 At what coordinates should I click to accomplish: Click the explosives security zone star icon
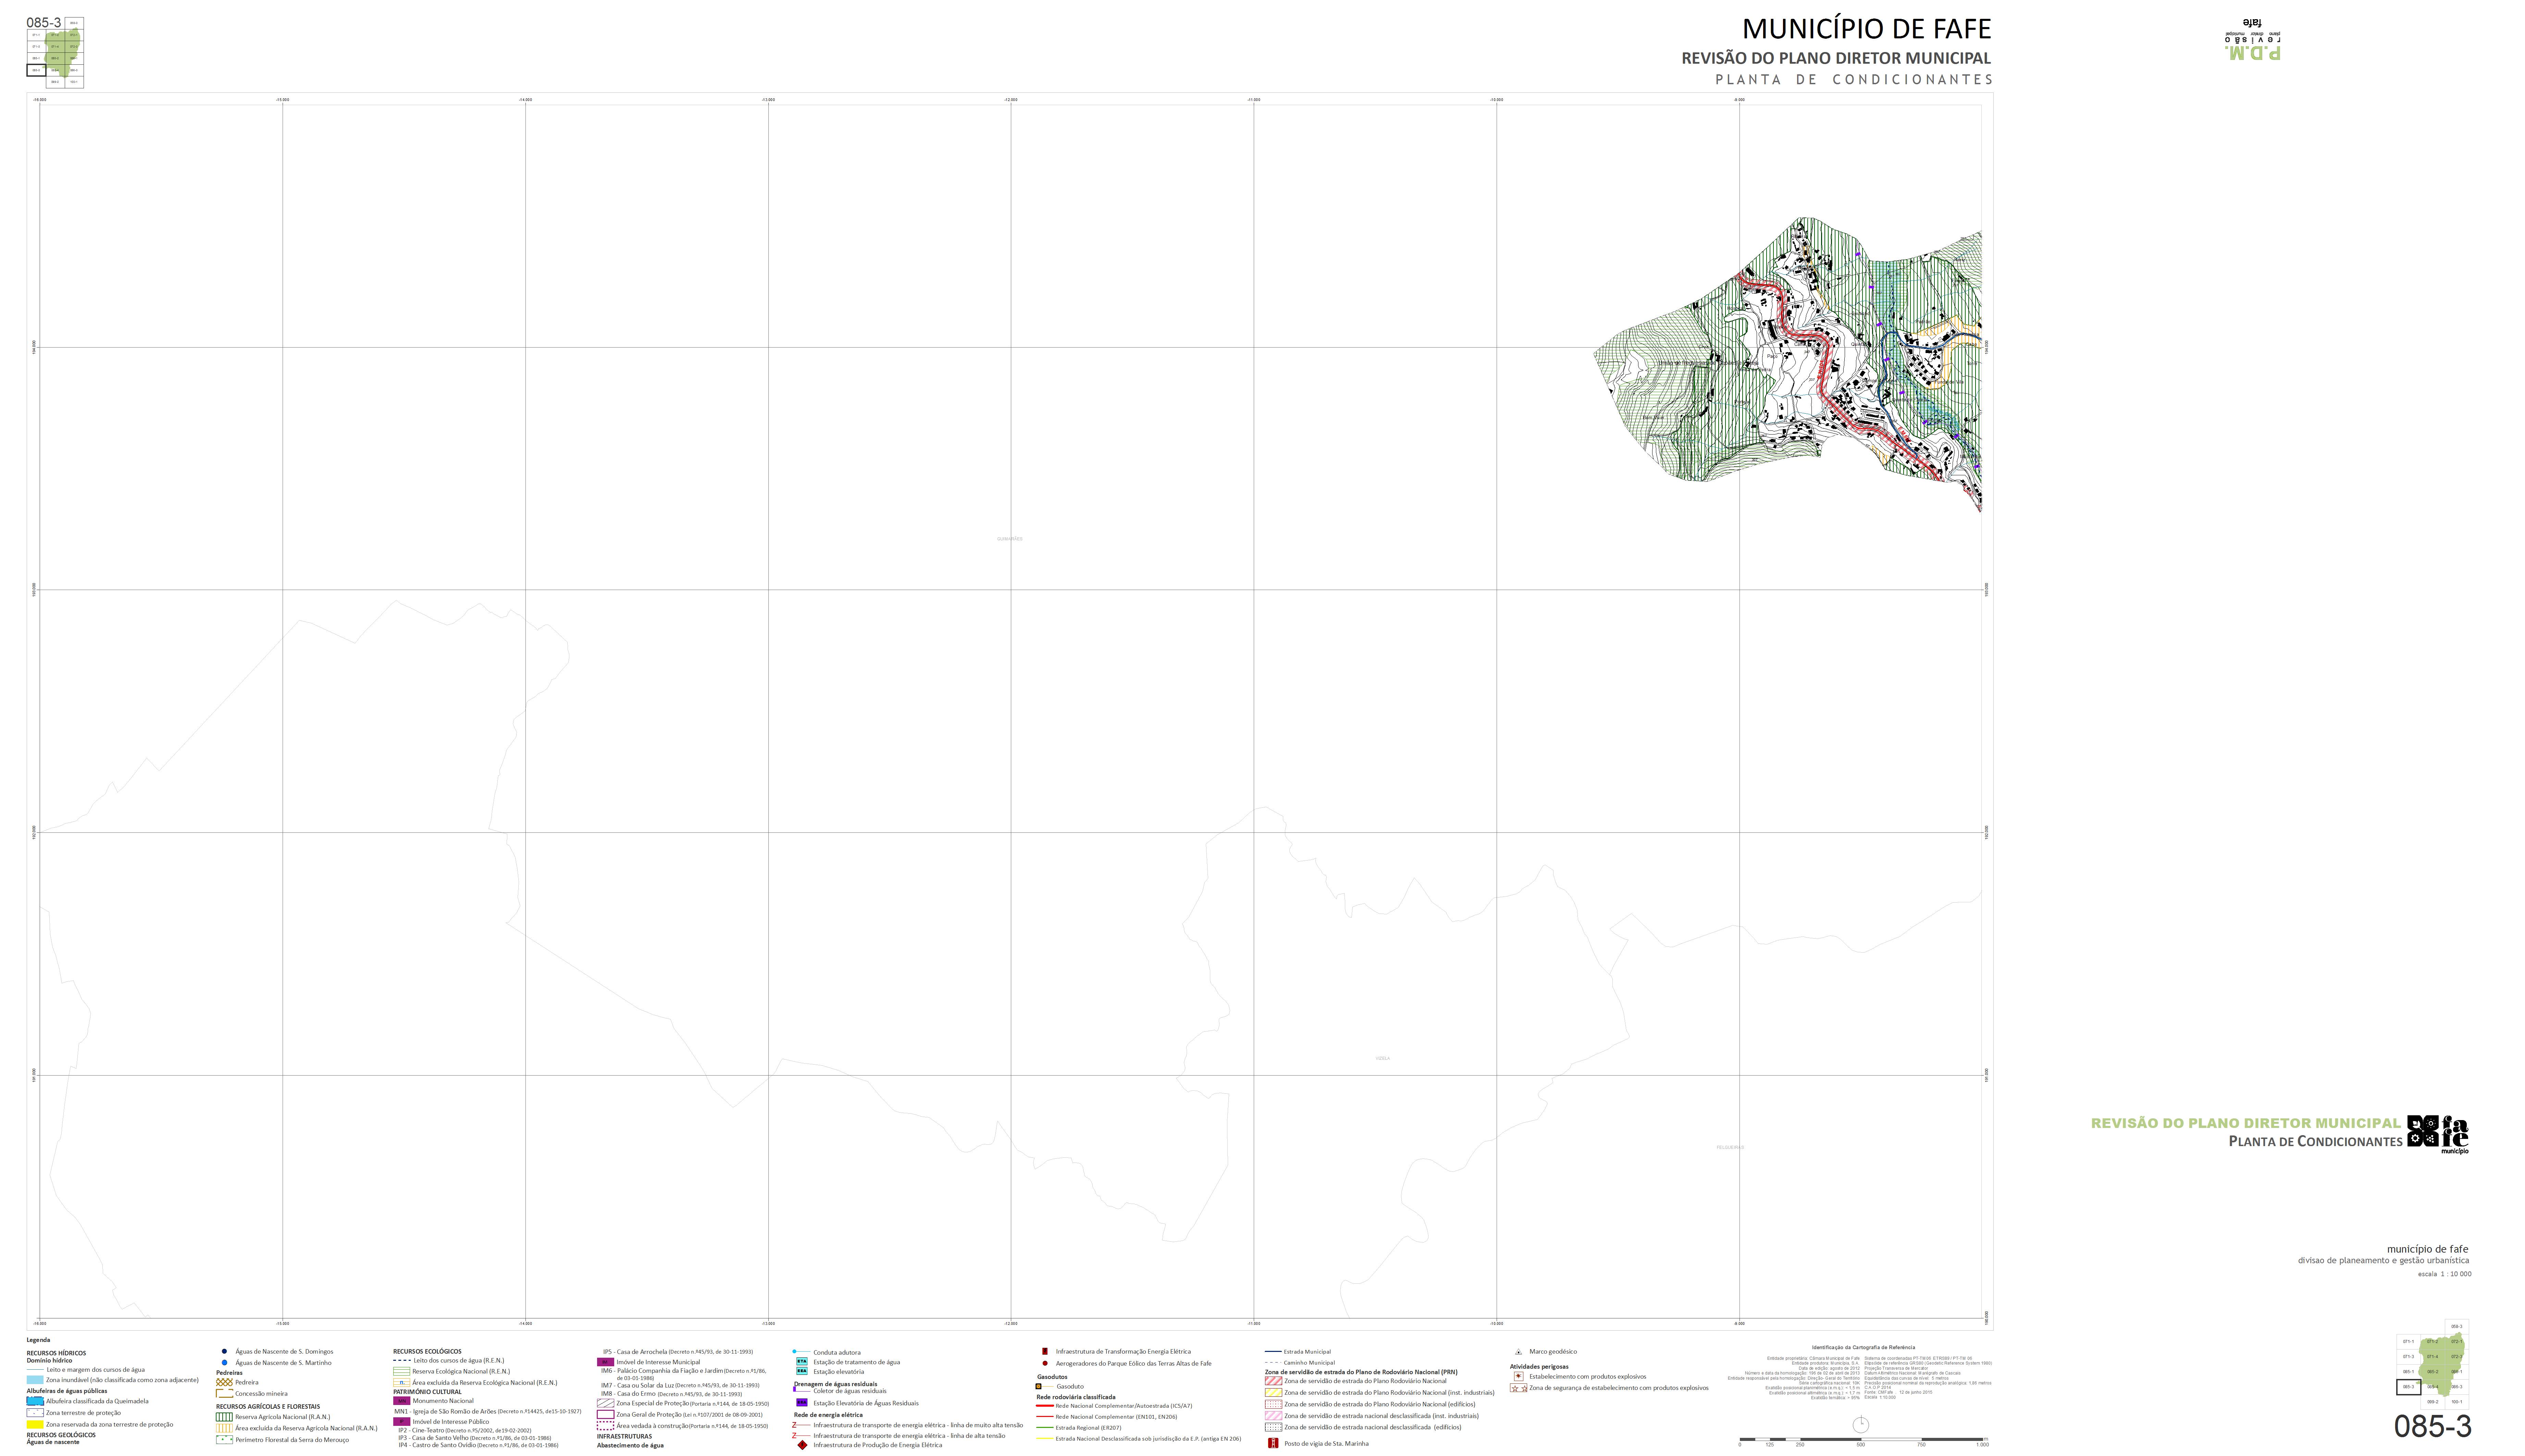[1519, 1388]
